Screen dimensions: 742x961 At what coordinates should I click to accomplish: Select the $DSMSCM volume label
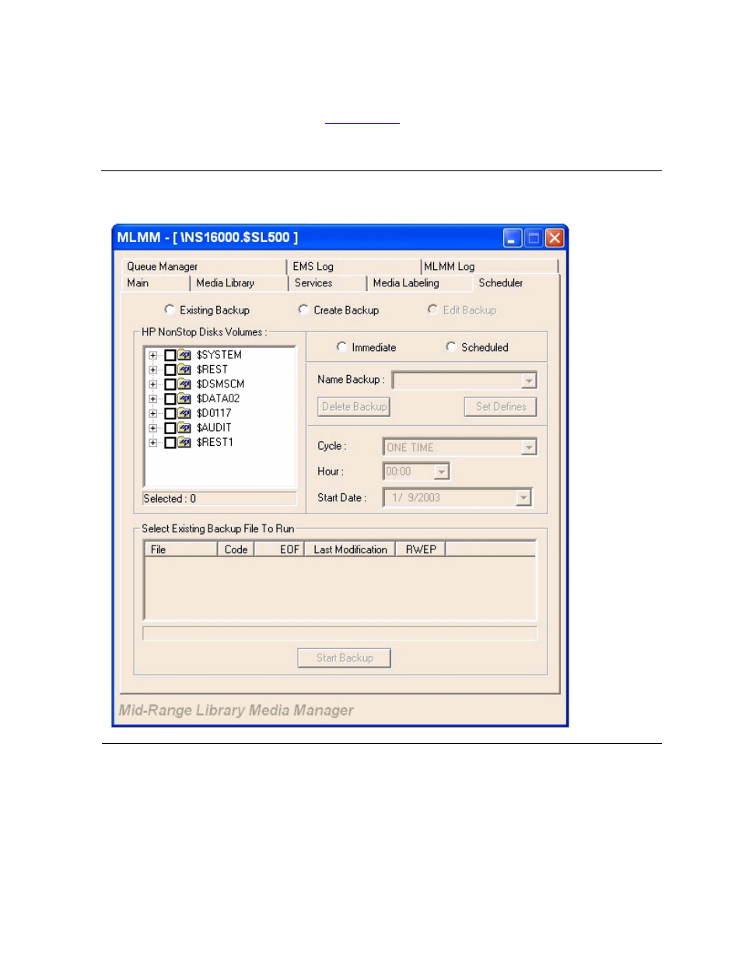pos(221,384)
